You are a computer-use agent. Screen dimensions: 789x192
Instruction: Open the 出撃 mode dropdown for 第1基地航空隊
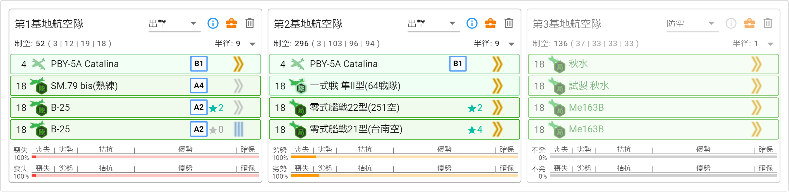coord(175,24)
